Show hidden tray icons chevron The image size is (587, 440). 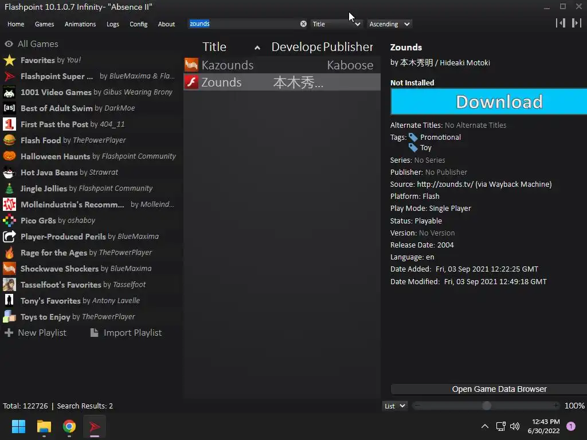pyautogui.click(x=485, y=426)
